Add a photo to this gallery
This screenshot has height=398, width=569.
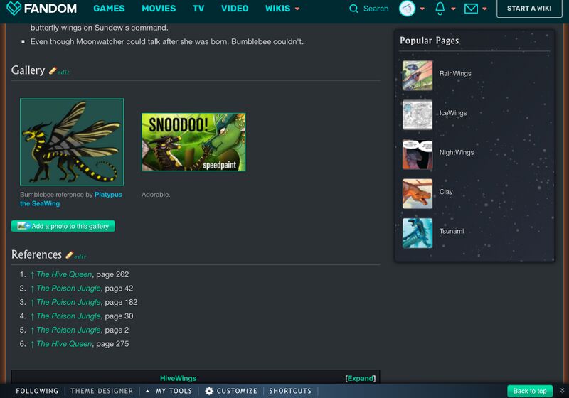click(x=63, y=226)
